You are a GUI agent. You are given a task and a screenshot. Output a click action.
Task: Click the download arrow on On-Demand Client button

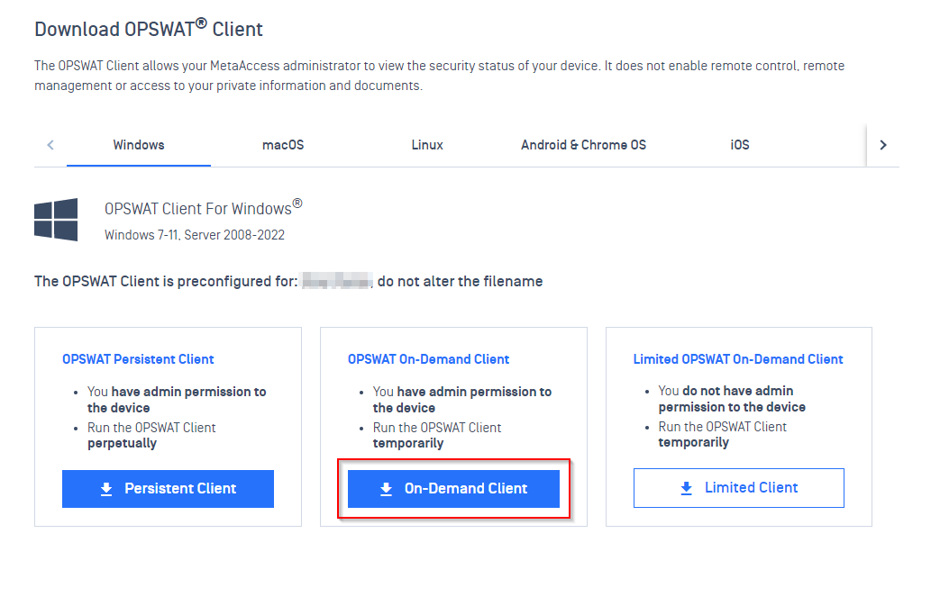[x=386, y=489]
